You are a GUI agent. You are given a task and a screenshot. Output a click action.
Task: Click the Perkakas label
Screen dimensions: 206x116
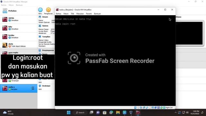(x=13, y=11)
